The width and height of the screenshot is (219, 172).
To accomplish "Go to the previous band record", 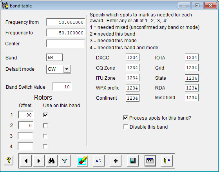I will click(x=26, y=161).
